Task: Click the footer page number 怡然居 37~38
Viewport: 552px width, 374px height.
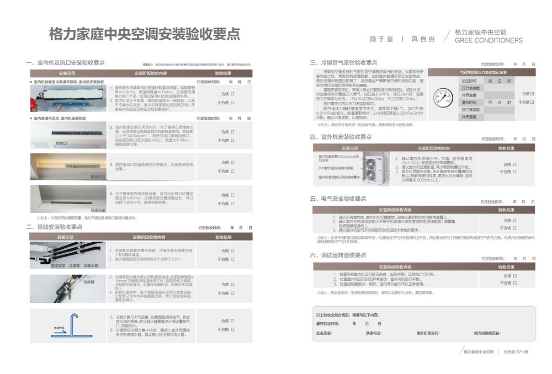Action: [516, 352]
